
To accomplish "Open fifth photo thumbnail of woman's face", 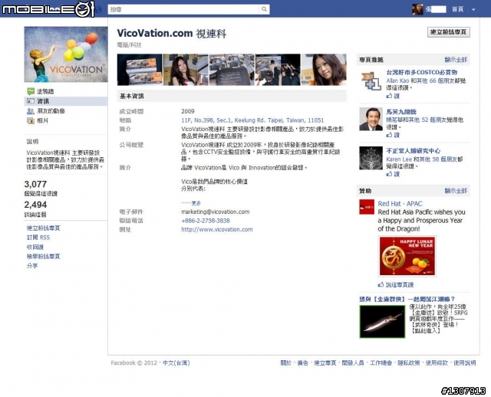I will (324, 70).
